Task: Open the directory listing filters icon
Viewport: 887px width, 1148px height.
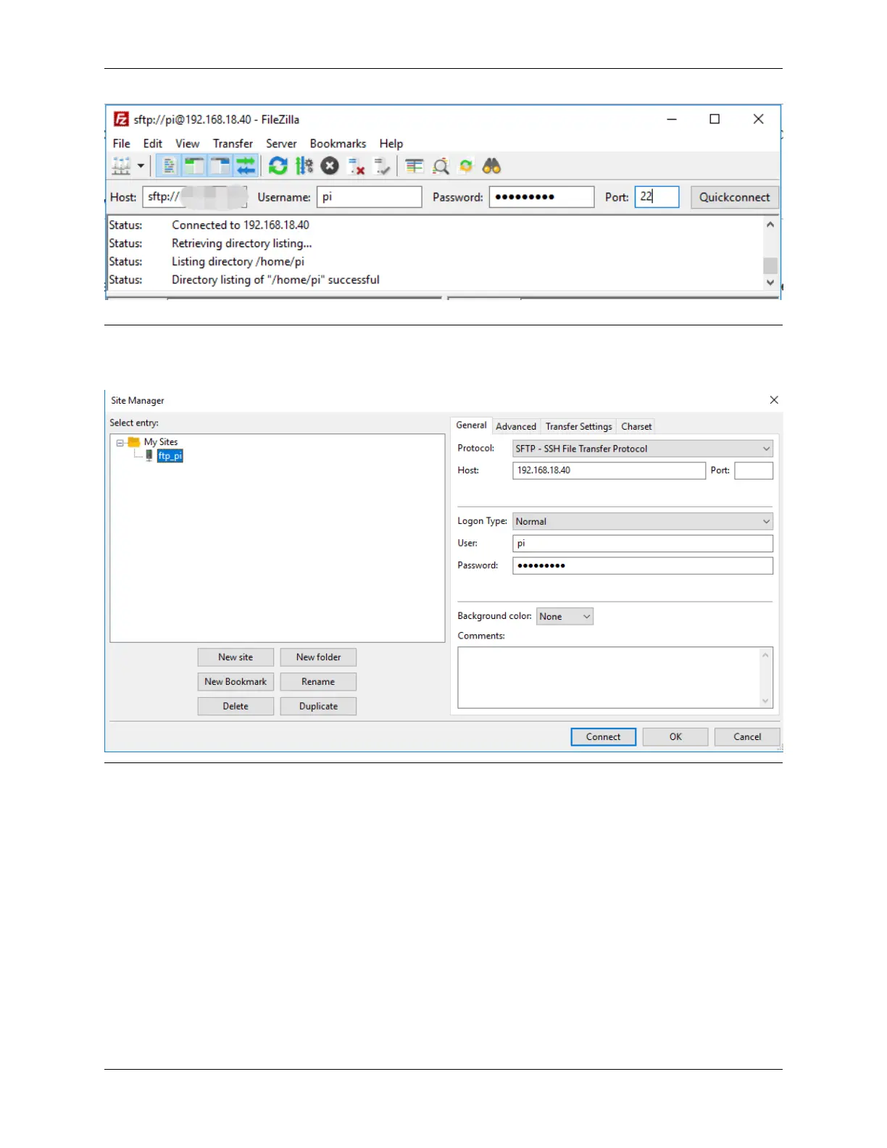Action: click(x=415, y=167)
